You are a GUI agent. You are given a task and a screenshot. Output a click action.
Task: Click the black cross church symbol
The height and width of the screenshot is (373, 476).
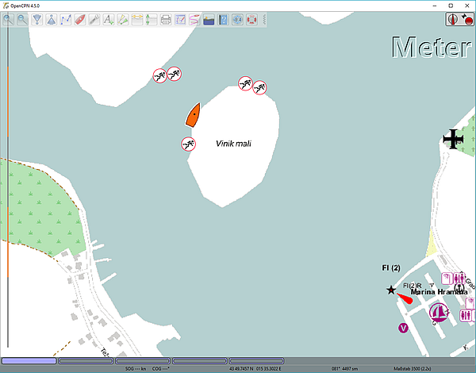453,139
